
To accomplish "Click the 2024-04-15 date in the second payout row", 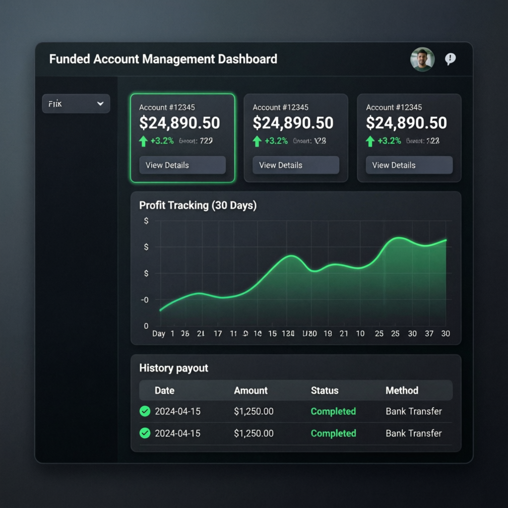I will pos(178,434).
